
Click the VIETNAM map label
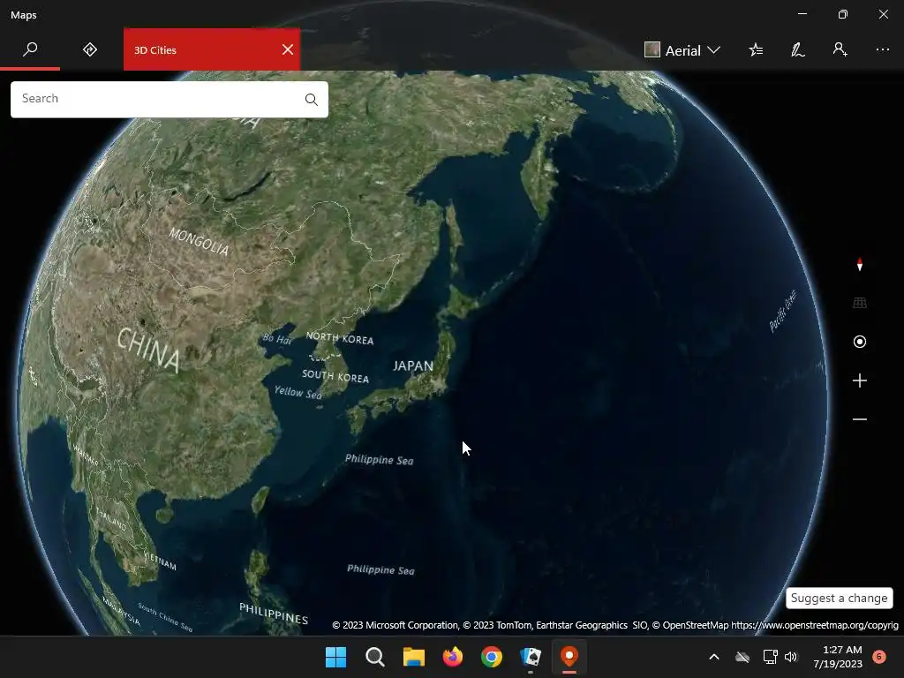coord(162,561)
